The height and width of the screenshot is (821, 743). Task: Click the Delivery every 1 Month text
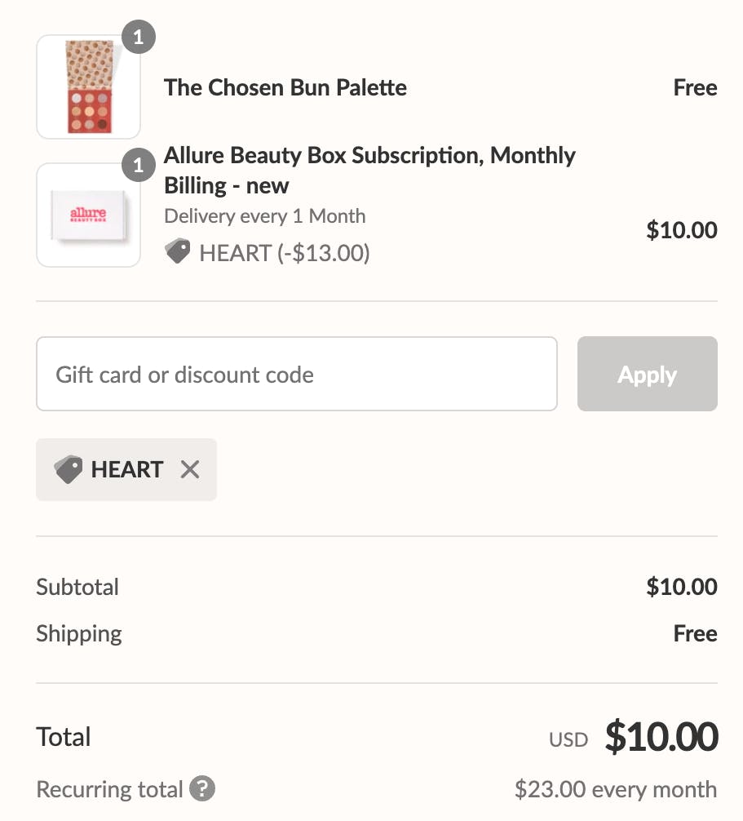[264, 216]
